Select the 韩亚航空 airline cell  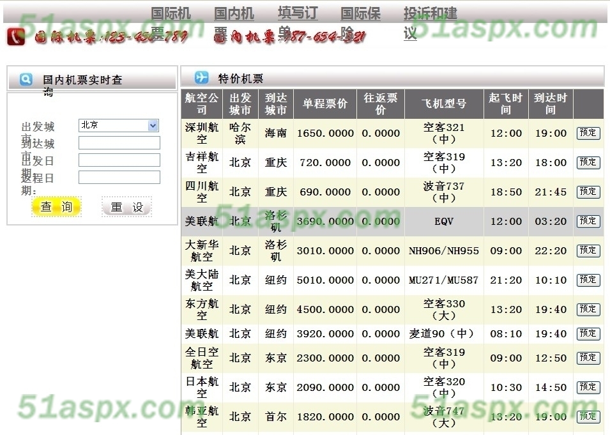[201, 416]
